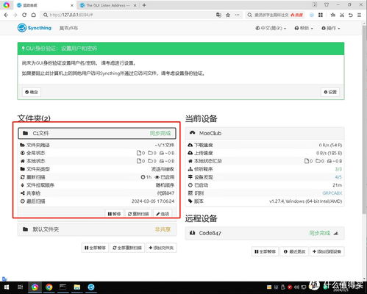Expand the Code847 remote device panel
Screen dimensions: 367x294
tap(265, 233)
